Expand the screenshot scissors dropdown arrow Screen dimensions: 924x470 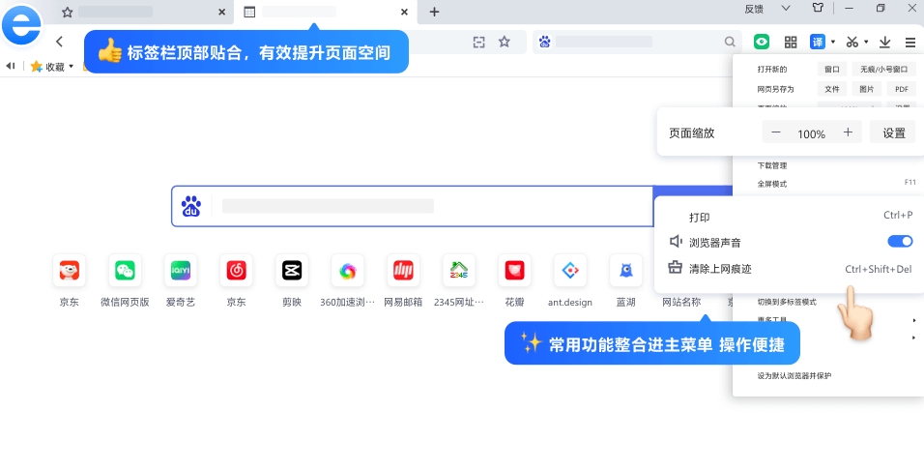point(866,42)
